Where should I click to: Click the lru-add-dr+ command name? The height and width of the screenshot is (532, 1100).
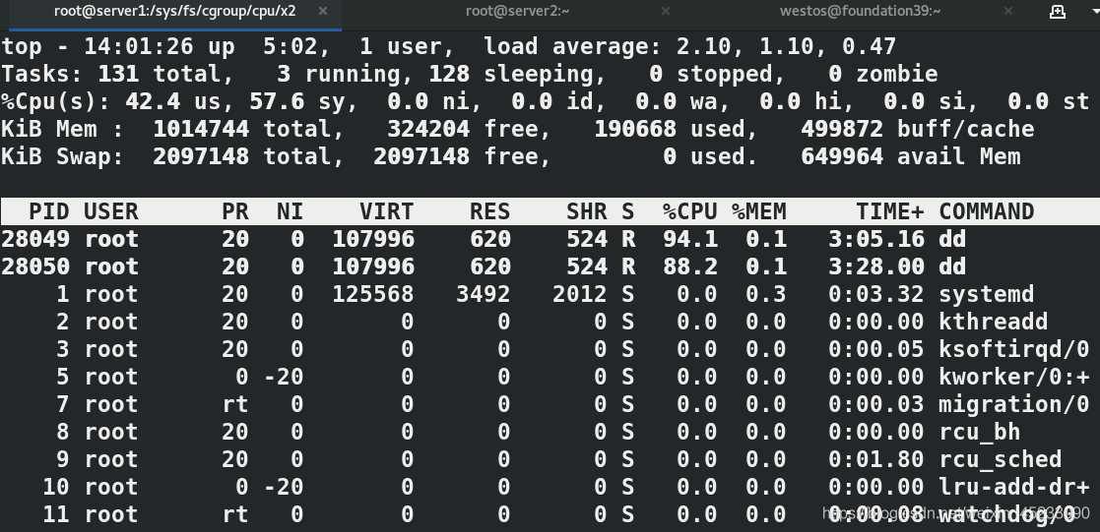(x=1013, y=487)
